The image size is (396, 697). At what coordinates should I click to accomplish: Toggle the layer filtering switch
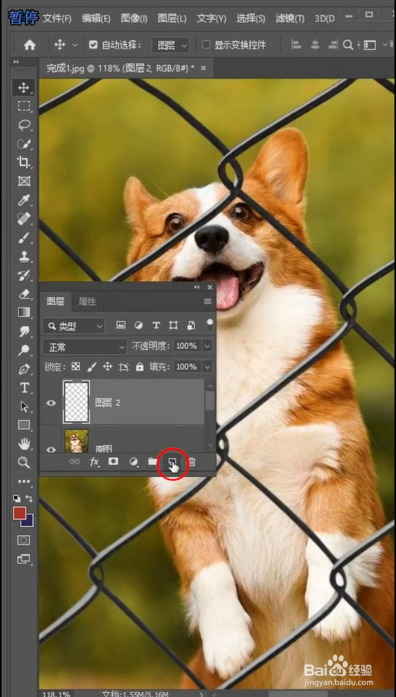pos(210,325)
